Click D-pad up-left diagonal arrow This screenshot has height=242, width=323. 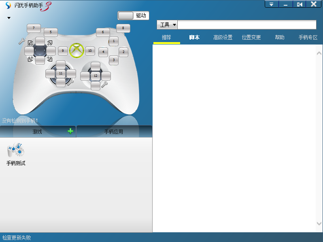[30, 43]
